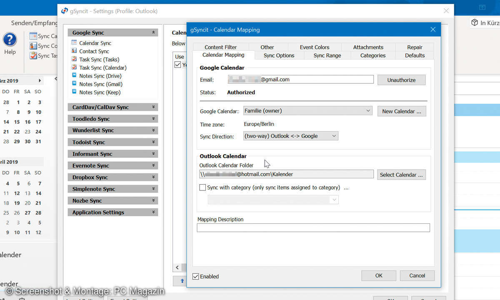The width and height of the screenshot is (500, 300).
Task: Select Notes Sync (Keep) tree item
Action: point(100,92)
